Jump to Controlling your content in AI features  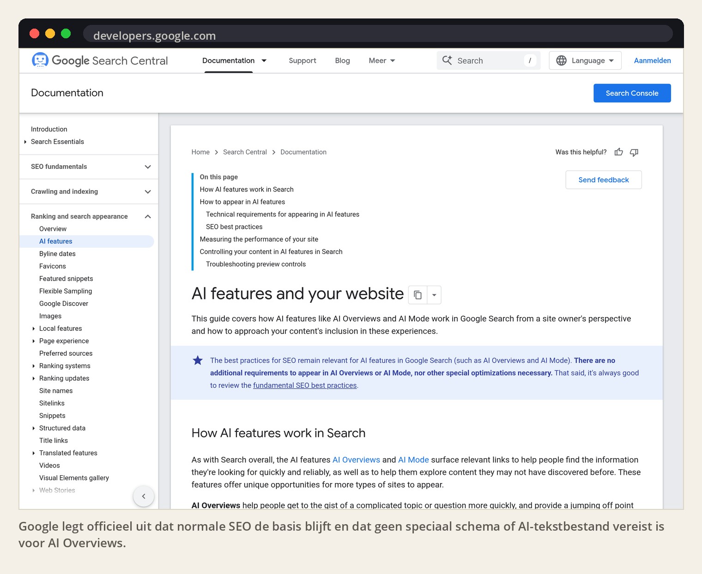[x=271, y=252]
